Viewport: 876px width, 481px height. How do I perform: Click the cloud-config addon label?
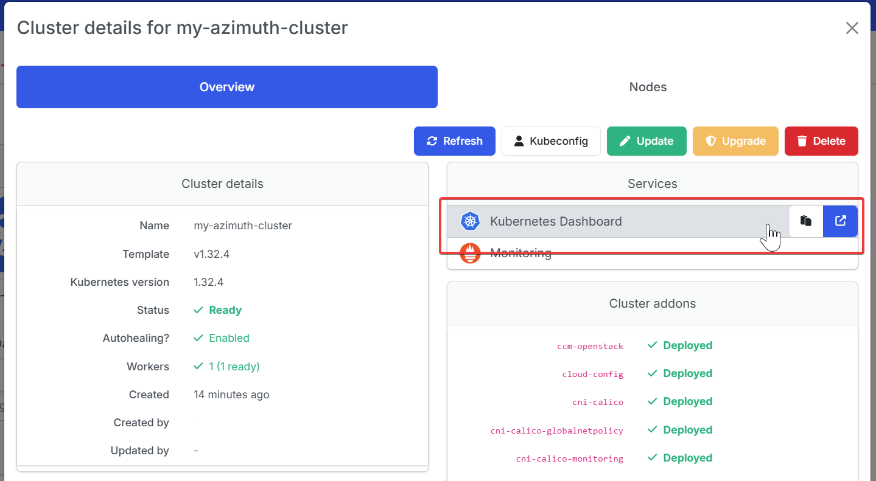(x=593, y=374)
